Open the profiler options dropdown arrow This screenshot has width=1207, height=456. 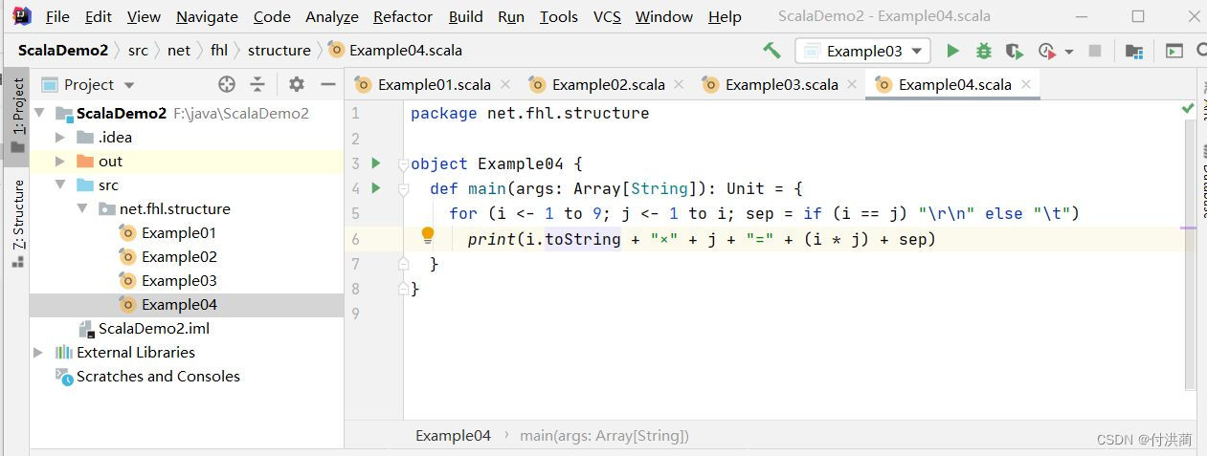click(1069, 52)
